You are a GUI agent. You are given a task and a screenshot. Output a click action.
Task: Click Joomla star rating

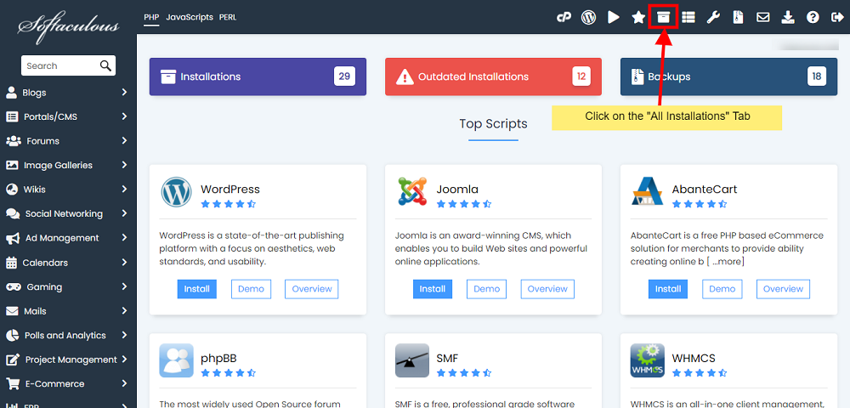464,204
